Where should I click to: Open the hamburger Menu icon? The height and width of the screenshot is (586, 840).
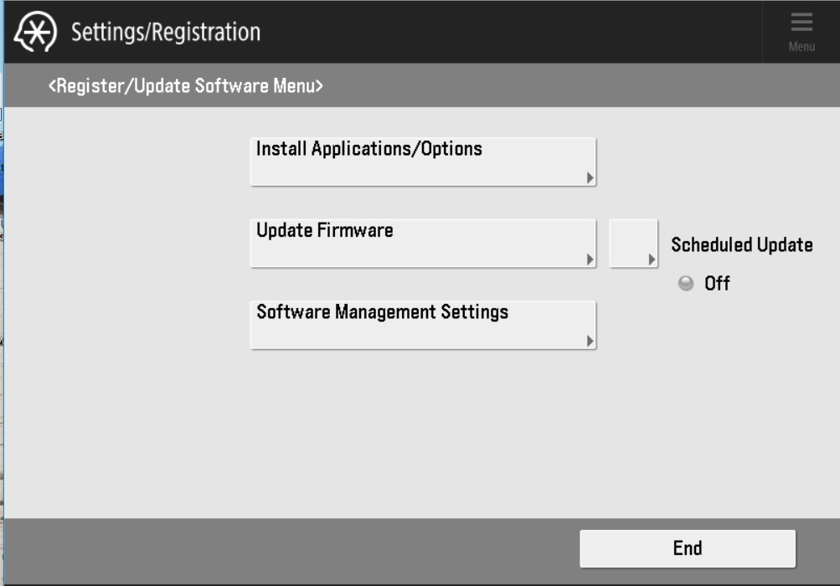pos(801,23)
